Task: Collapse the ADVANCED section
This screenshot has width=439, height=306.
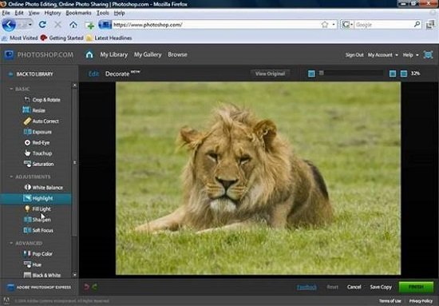Action: (11, 243)
